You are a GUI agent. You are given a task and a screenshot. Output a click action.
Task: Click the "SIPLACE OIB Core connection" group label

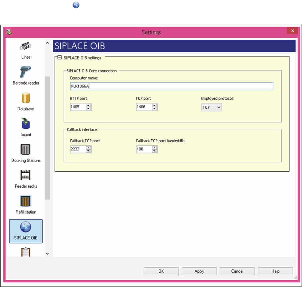91,71
